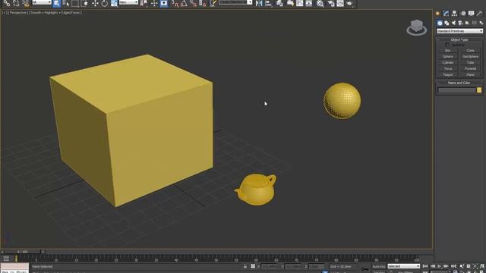Open Render Setup icon
This screenshot has height=273, width=486.
coord(331,3)
